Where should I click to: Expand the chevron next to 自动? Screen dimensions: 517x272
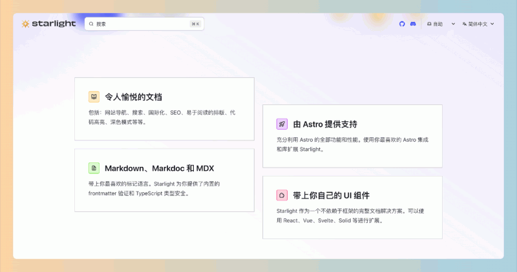click(453, 24)
